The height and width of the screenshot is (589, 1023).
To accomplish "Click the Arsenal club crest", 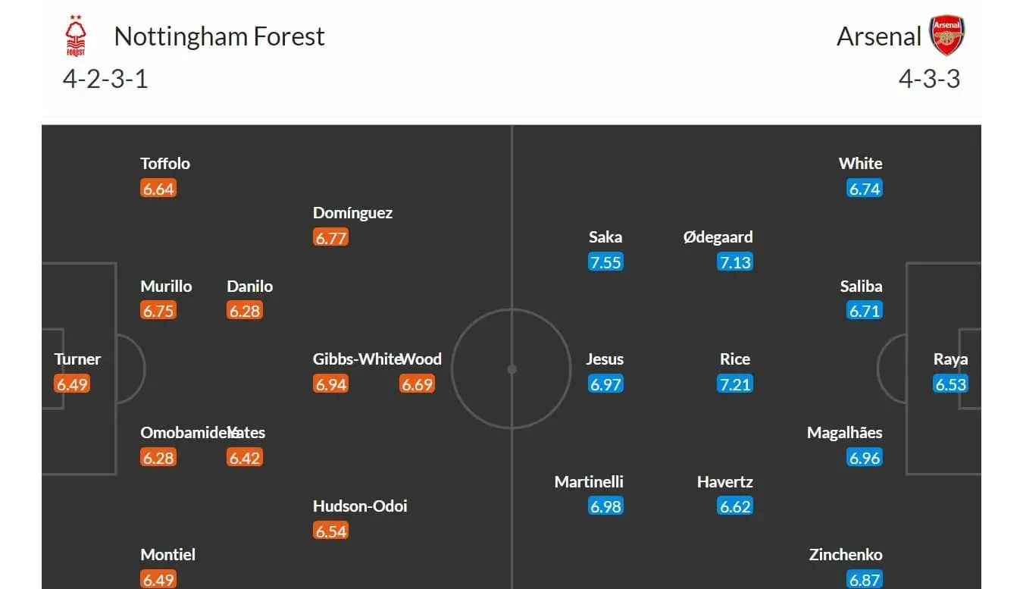I will coord(947,36).
